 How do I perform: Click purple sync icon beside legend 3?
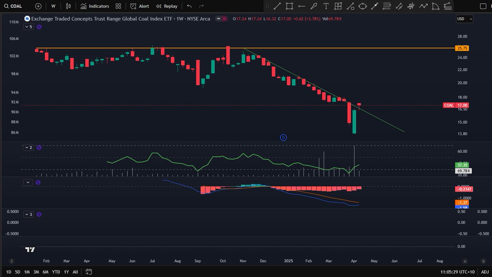[x=39, y=214]
